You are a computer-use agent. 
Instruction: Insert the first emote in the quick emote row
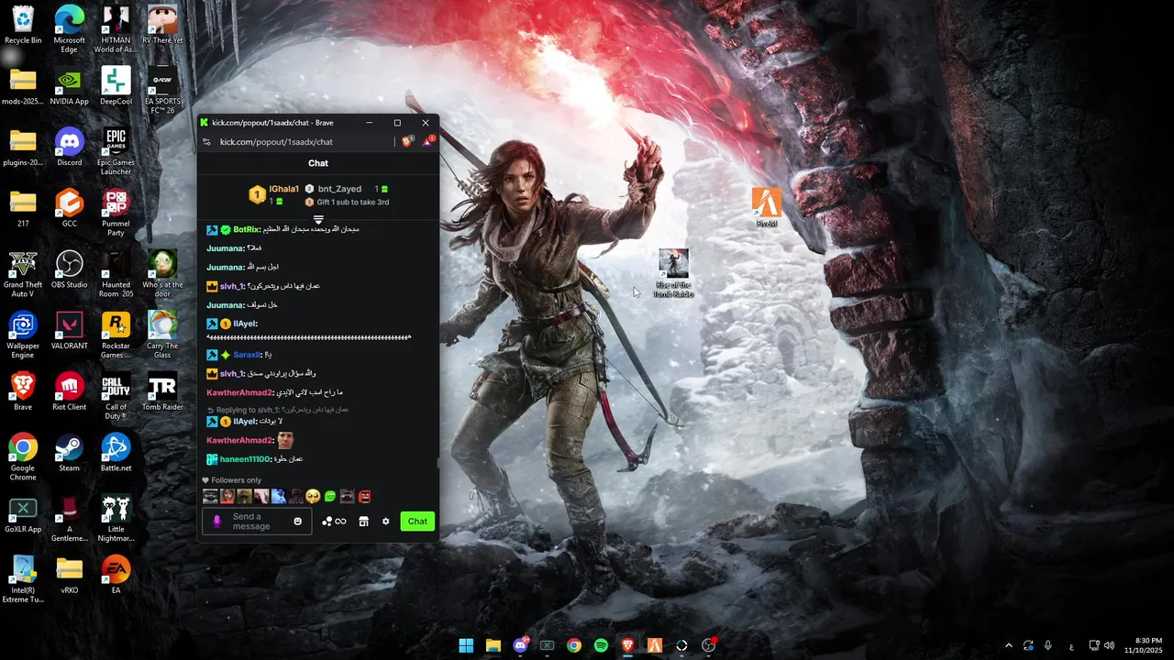pos(210,497)
